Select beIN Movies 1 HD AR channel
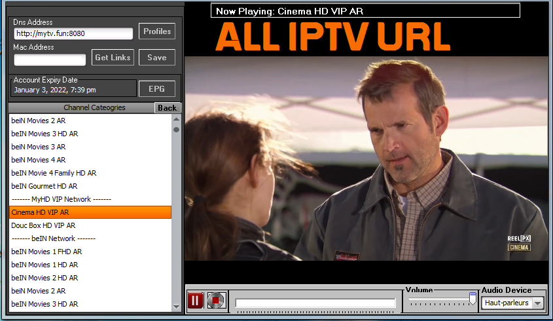Image resolution: width=553 pixels, height=321 pixels. point(90,265)
